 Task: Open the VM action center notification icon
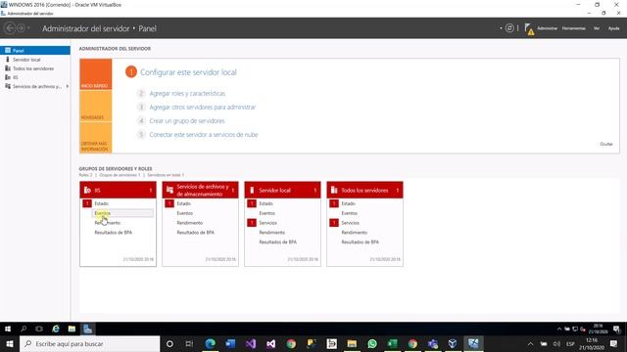point(616,330)
